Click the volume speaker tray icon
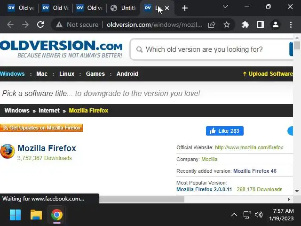This screenshot has height=226, width=301. click(x=259, y=215)
